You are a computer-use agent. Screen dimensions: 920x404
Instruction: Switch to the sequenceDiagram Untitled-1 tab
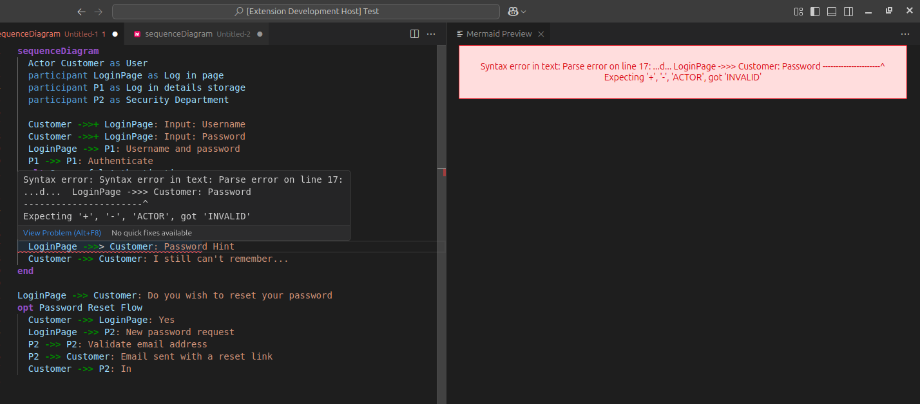[39, 33]
